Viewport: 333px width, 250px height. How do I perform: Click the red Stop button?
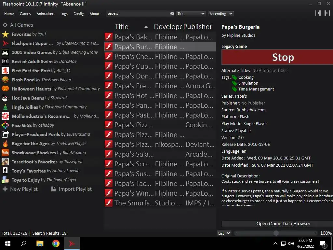pyautogui.click(x=277, y=57)
